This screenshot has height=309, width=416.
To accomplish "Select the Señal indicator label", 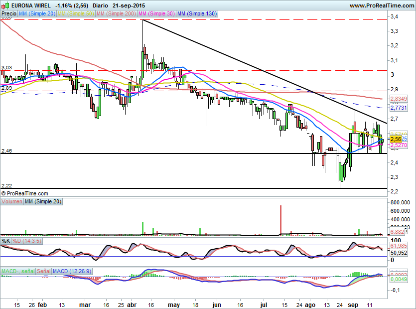I will click(43, 271).
